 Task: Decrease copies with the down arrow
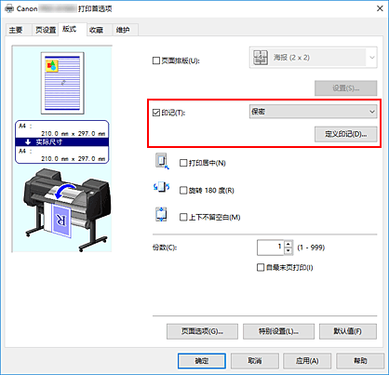[x=288, y=251]
